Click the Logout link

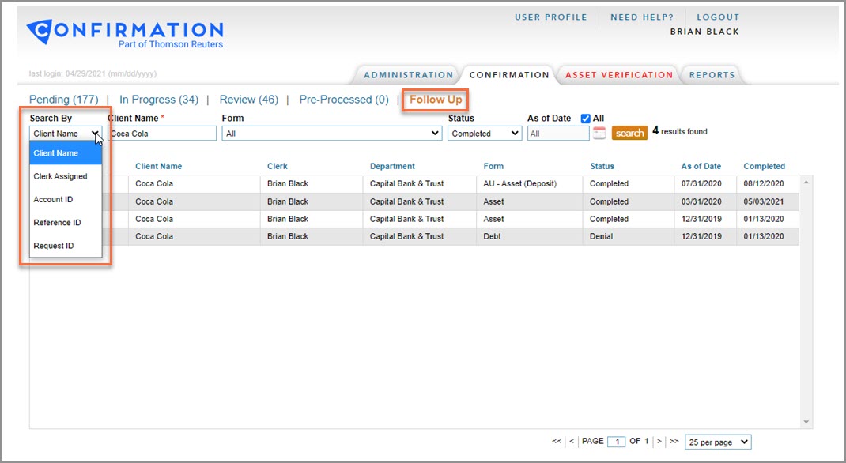click(719, 17)
